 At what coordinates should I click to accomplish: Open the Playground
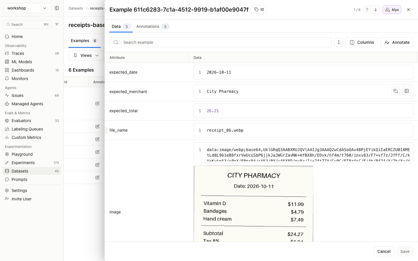click(x=32, y=154)
